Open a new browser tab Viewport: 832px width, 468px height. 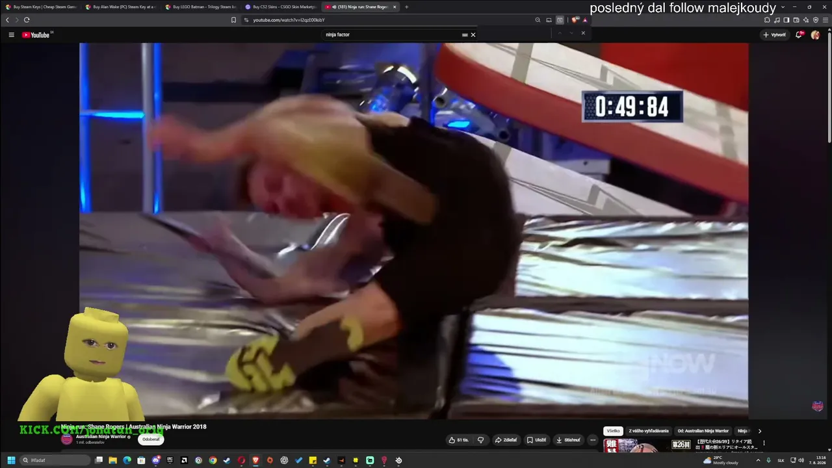(x=407, y=7)
